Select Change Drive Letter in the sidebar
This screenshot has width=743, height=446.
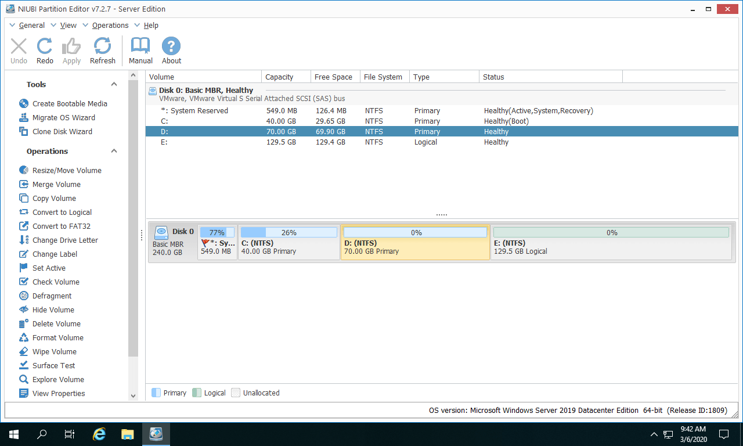(x=66, y=240)
